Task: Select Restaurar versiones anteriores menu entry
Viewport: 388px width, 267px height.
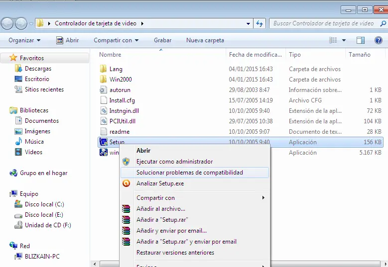Action: point(175,253)
